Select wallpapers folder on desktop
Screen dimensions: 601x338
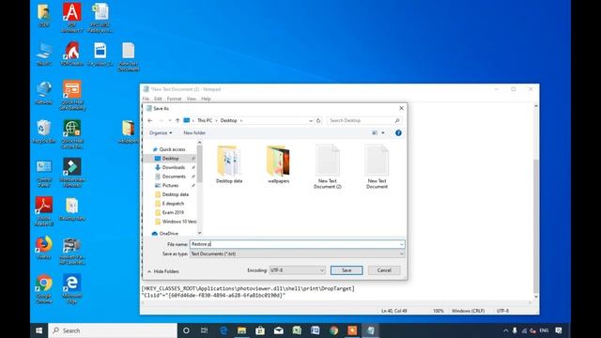128,131
